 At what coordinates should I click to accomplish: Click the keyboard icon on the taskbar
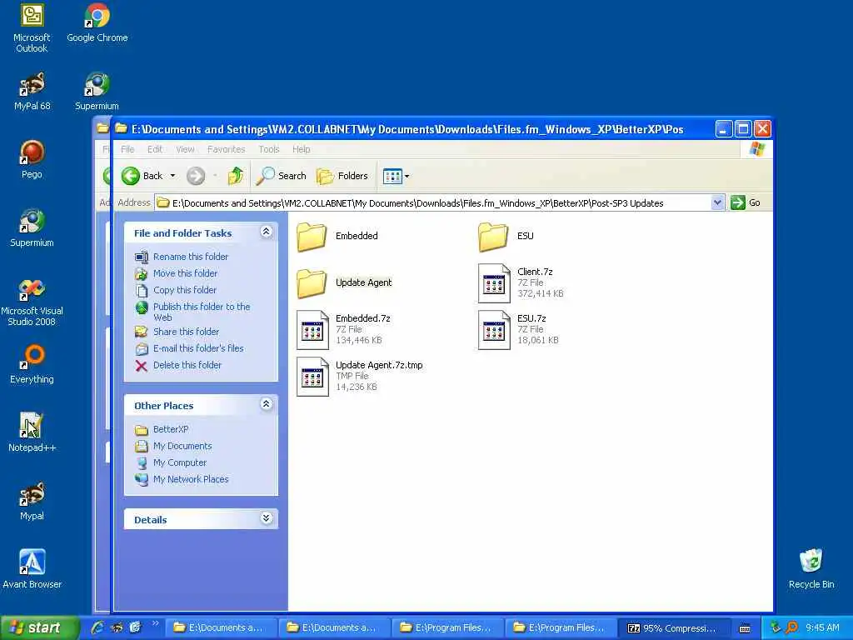745,628
